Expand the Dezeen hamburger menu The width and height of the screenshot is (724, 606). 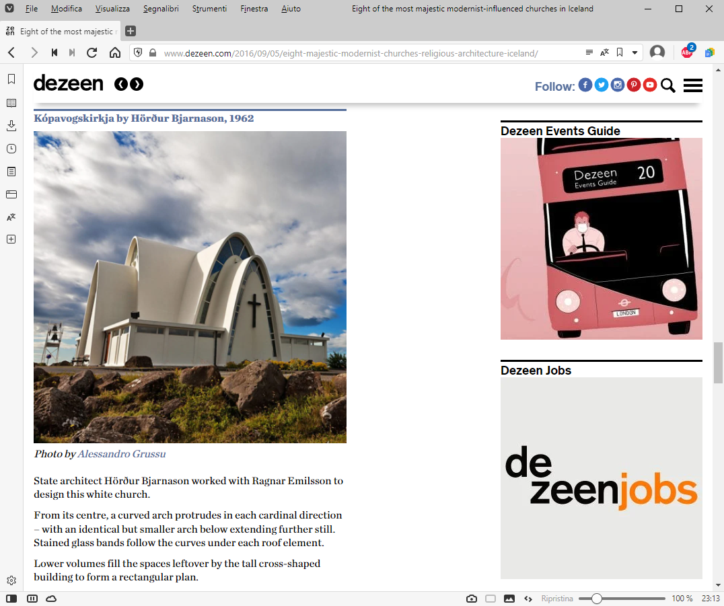pyautogui.click(x=692, y=85)
